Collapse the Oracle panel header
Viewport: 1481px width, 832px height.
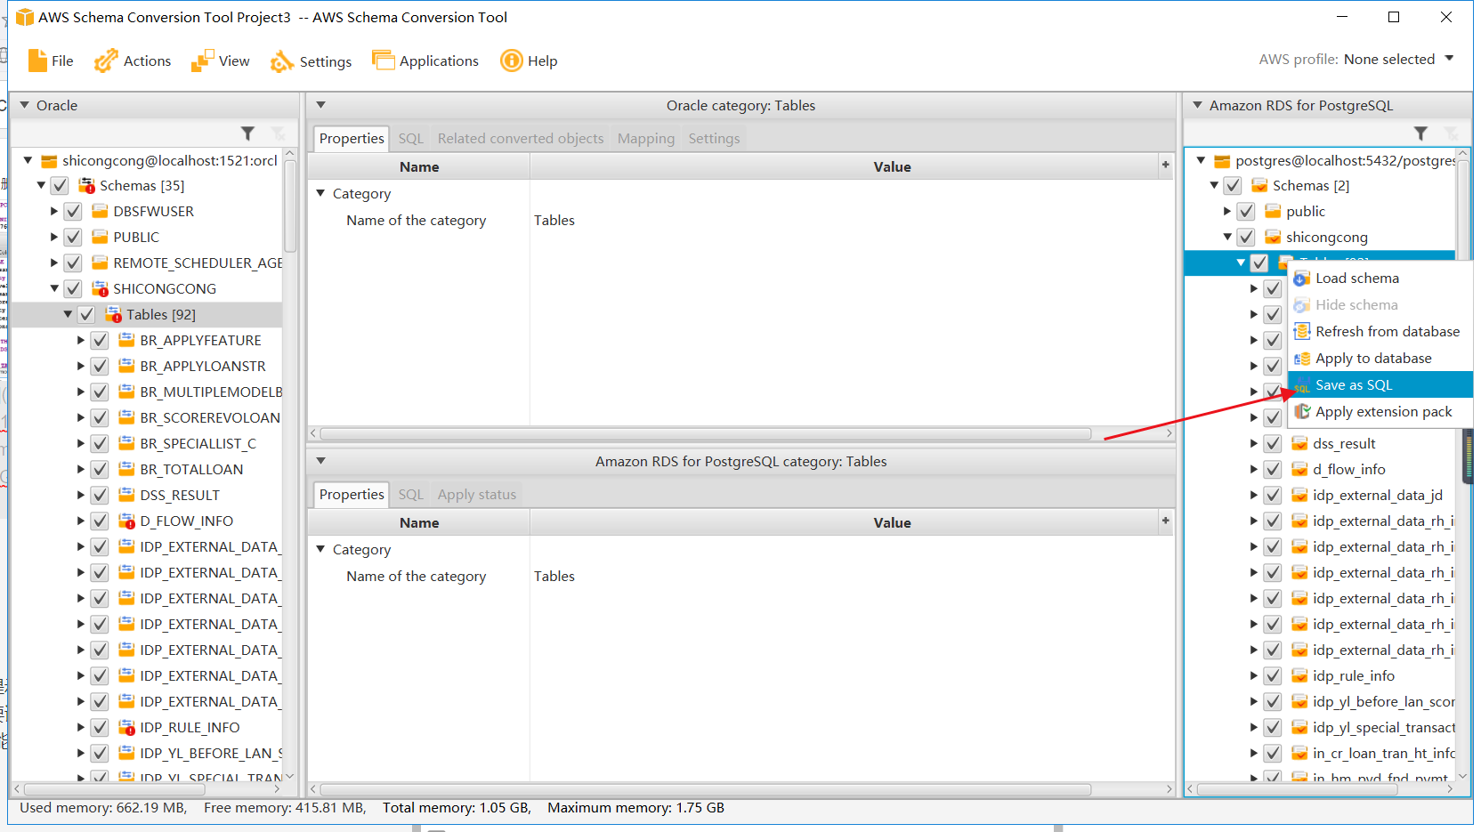pos(25,105)
